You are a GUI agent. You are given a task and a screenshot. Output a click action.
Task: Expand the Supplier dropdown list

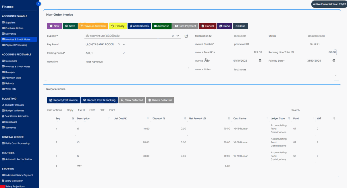(x=178, y=36)
